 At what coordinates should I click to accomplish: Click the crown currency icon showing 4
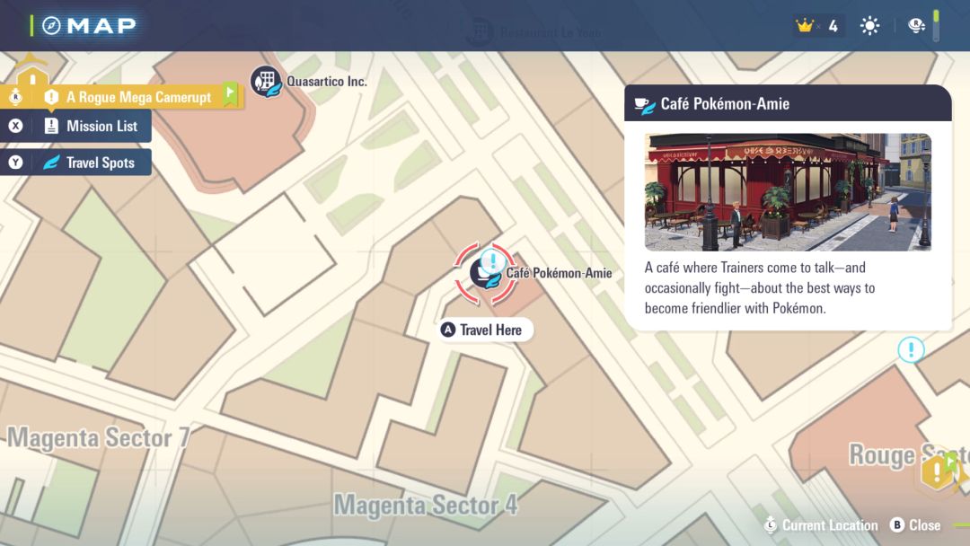(x=807, y=25)
